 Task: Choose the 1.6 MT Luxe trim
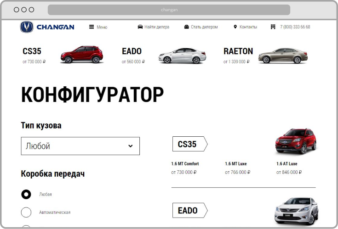tap(236, 164)
